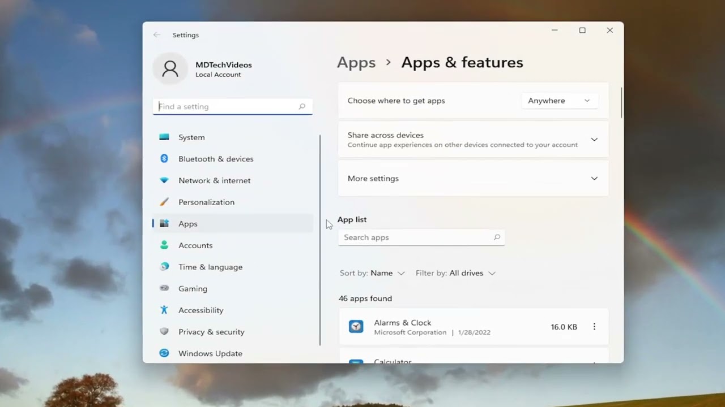Click the MDTechVideos profile avatar
Screen dimensions: 725x407
tap(170, 69)
